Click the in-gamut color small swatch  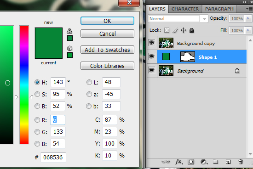(x=70, y=38)
